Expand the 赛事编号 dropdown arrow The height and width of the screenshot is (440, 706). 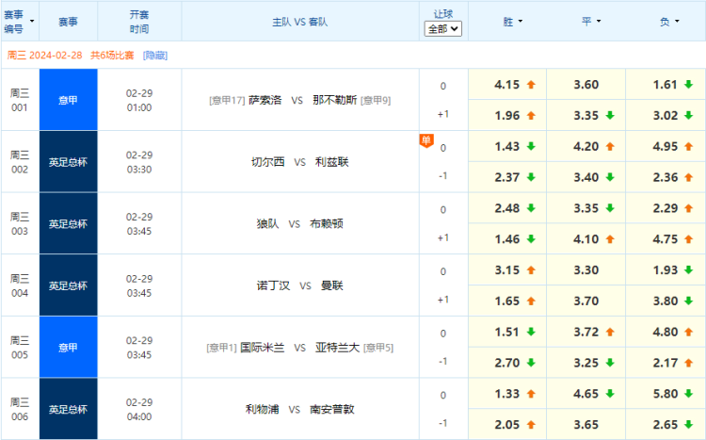coord(32,21)
